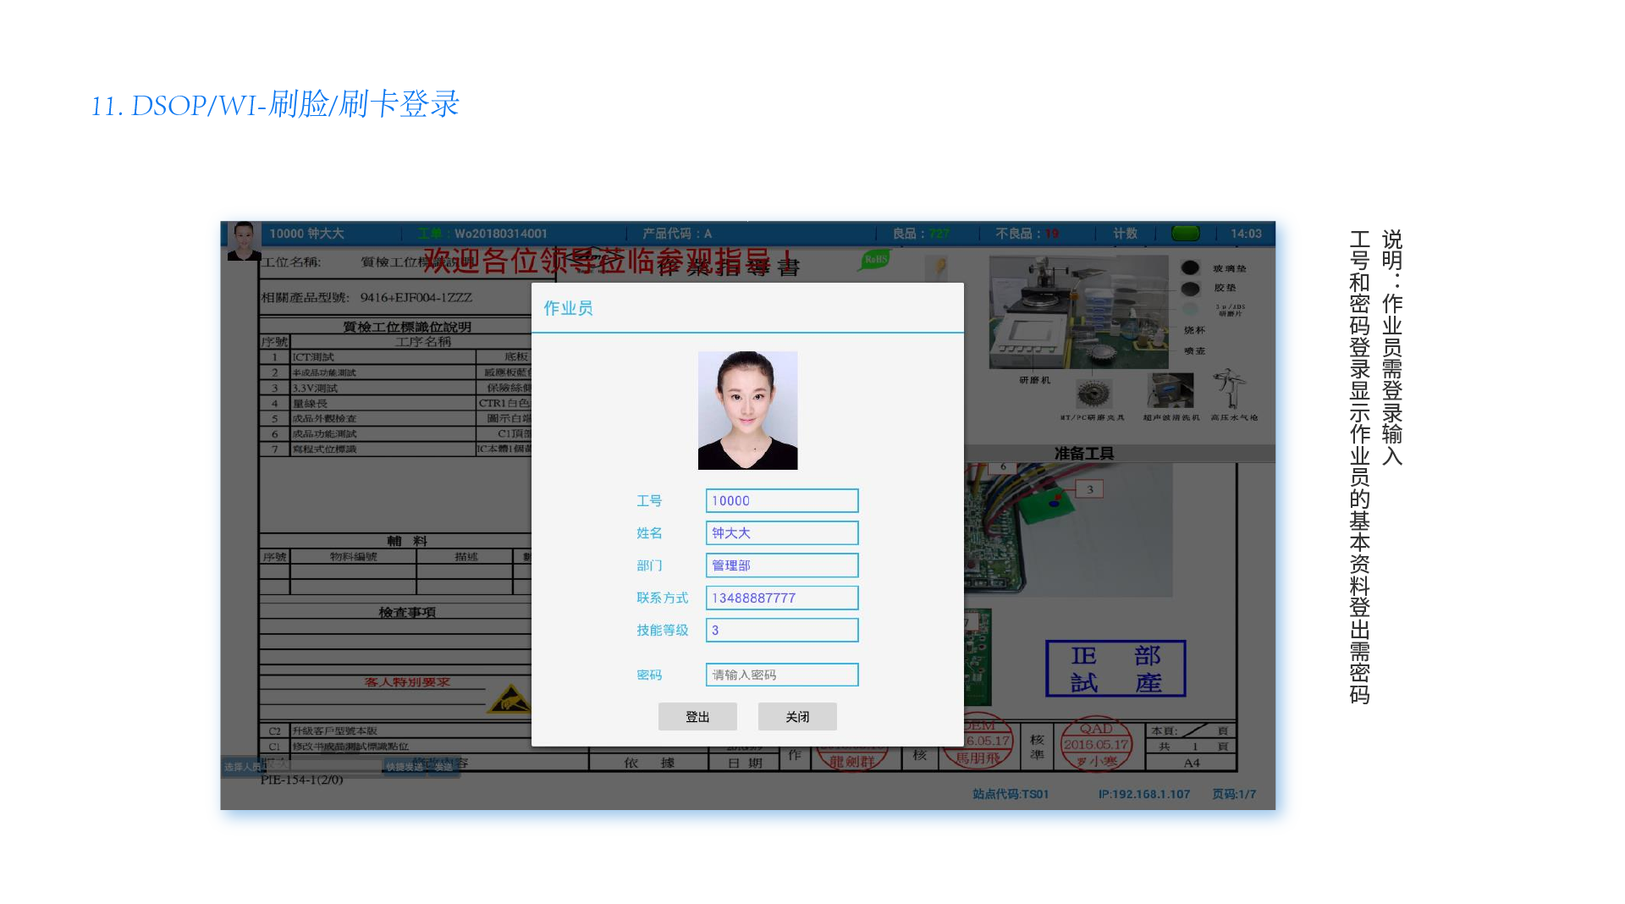Viewport: 1625px width, 904px height.
Task: Click the operator photo in dialog
Action: tap(747, 411)
